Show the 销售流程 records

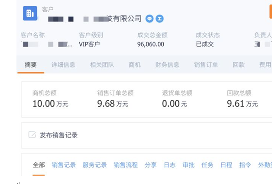point(126,165)
